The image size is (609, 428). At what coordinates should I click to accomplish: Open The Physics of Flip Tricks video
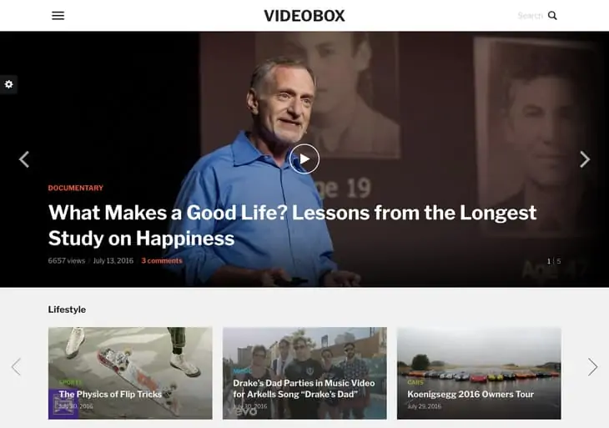point(110,394)
